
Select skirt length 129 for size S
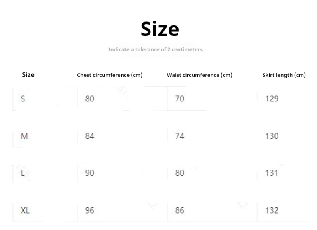tap(272, 99)
